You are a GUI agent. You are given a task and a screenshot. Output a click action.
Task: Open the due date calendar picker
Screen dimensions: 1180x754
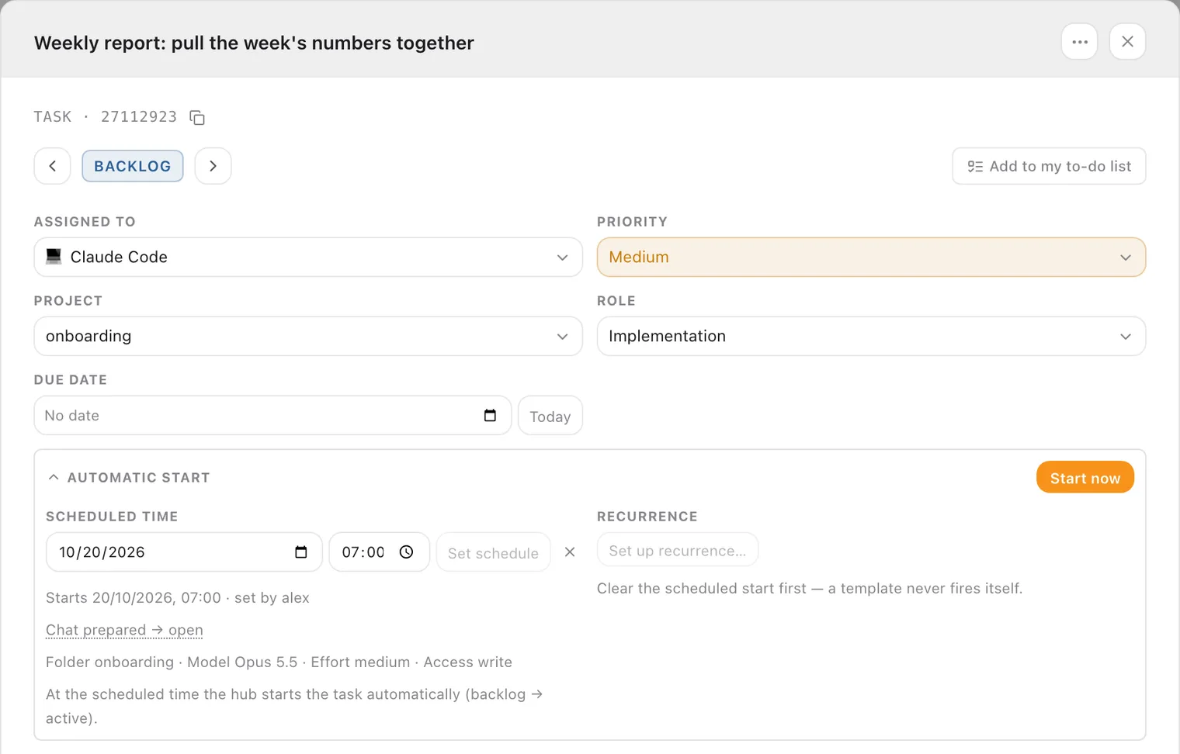490,415
